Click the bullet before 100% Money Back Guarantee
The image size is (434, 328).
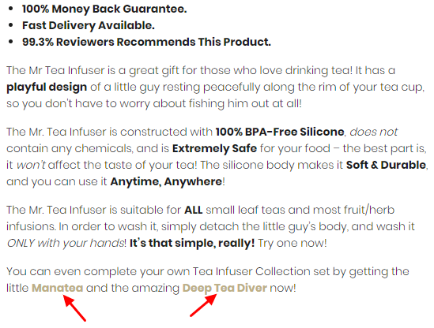11,9
